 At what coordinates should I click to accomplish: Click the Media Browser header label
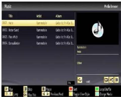tap(111, 6)
